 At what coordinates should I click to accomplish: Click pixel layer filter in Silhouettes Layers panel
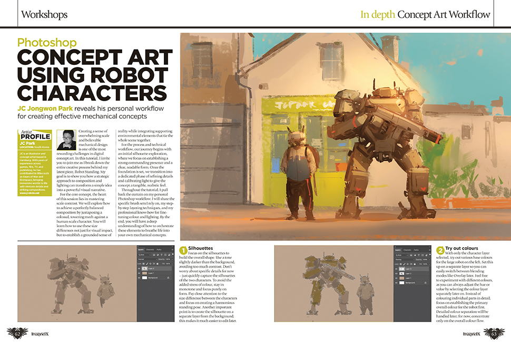[x=154, y=255]
